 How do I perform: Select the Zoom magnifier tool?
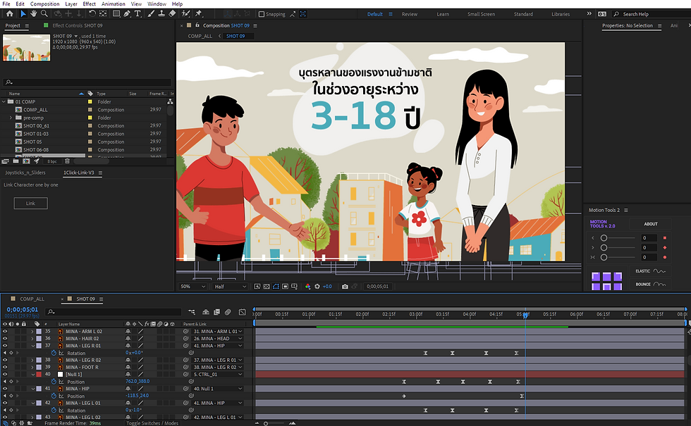[x=46, y=13]
